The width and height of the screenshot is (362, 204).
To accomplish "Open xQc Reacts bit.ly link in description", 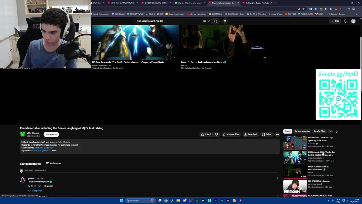I will 41,150.
